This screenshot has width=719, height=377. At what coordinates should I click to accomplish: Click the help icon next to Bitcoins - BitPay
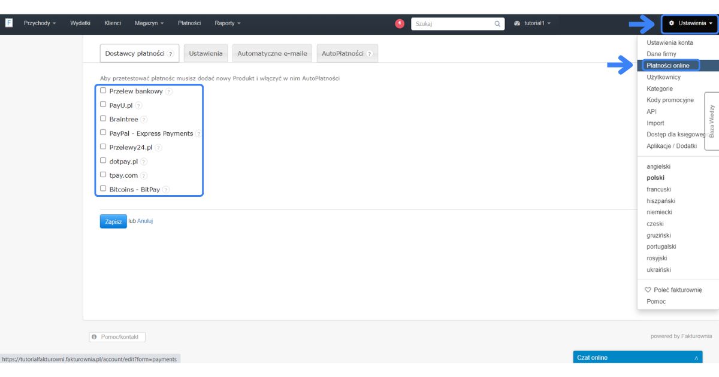pos(166,190)
